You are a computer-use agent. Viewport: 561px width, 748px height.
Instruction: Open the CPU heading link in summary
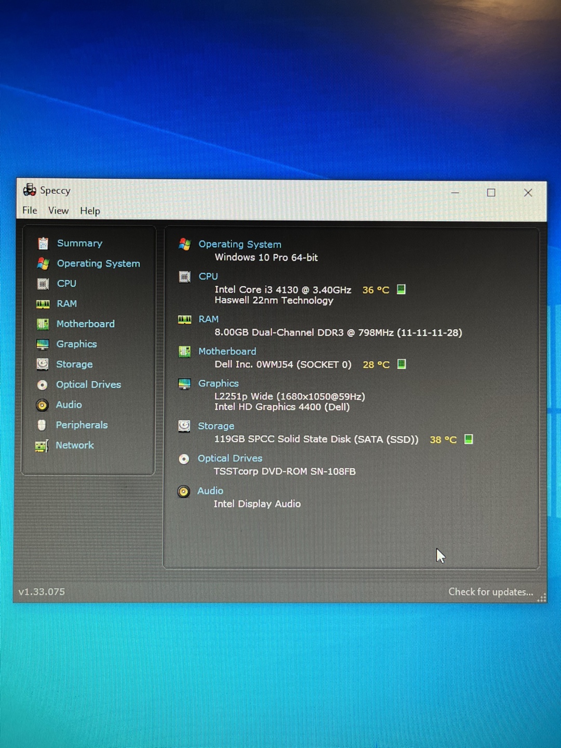pos(208,276)
